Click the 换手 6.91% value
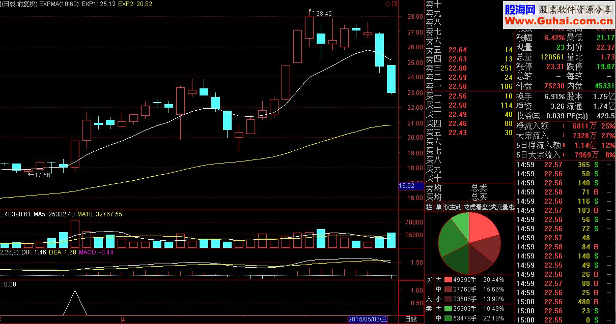Screen dimensions: 616x324 coord(554,96)
